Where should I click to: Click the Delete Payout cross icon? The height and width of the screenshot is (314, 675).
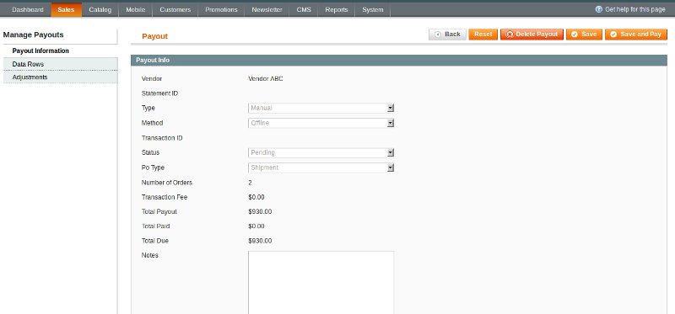510,35
